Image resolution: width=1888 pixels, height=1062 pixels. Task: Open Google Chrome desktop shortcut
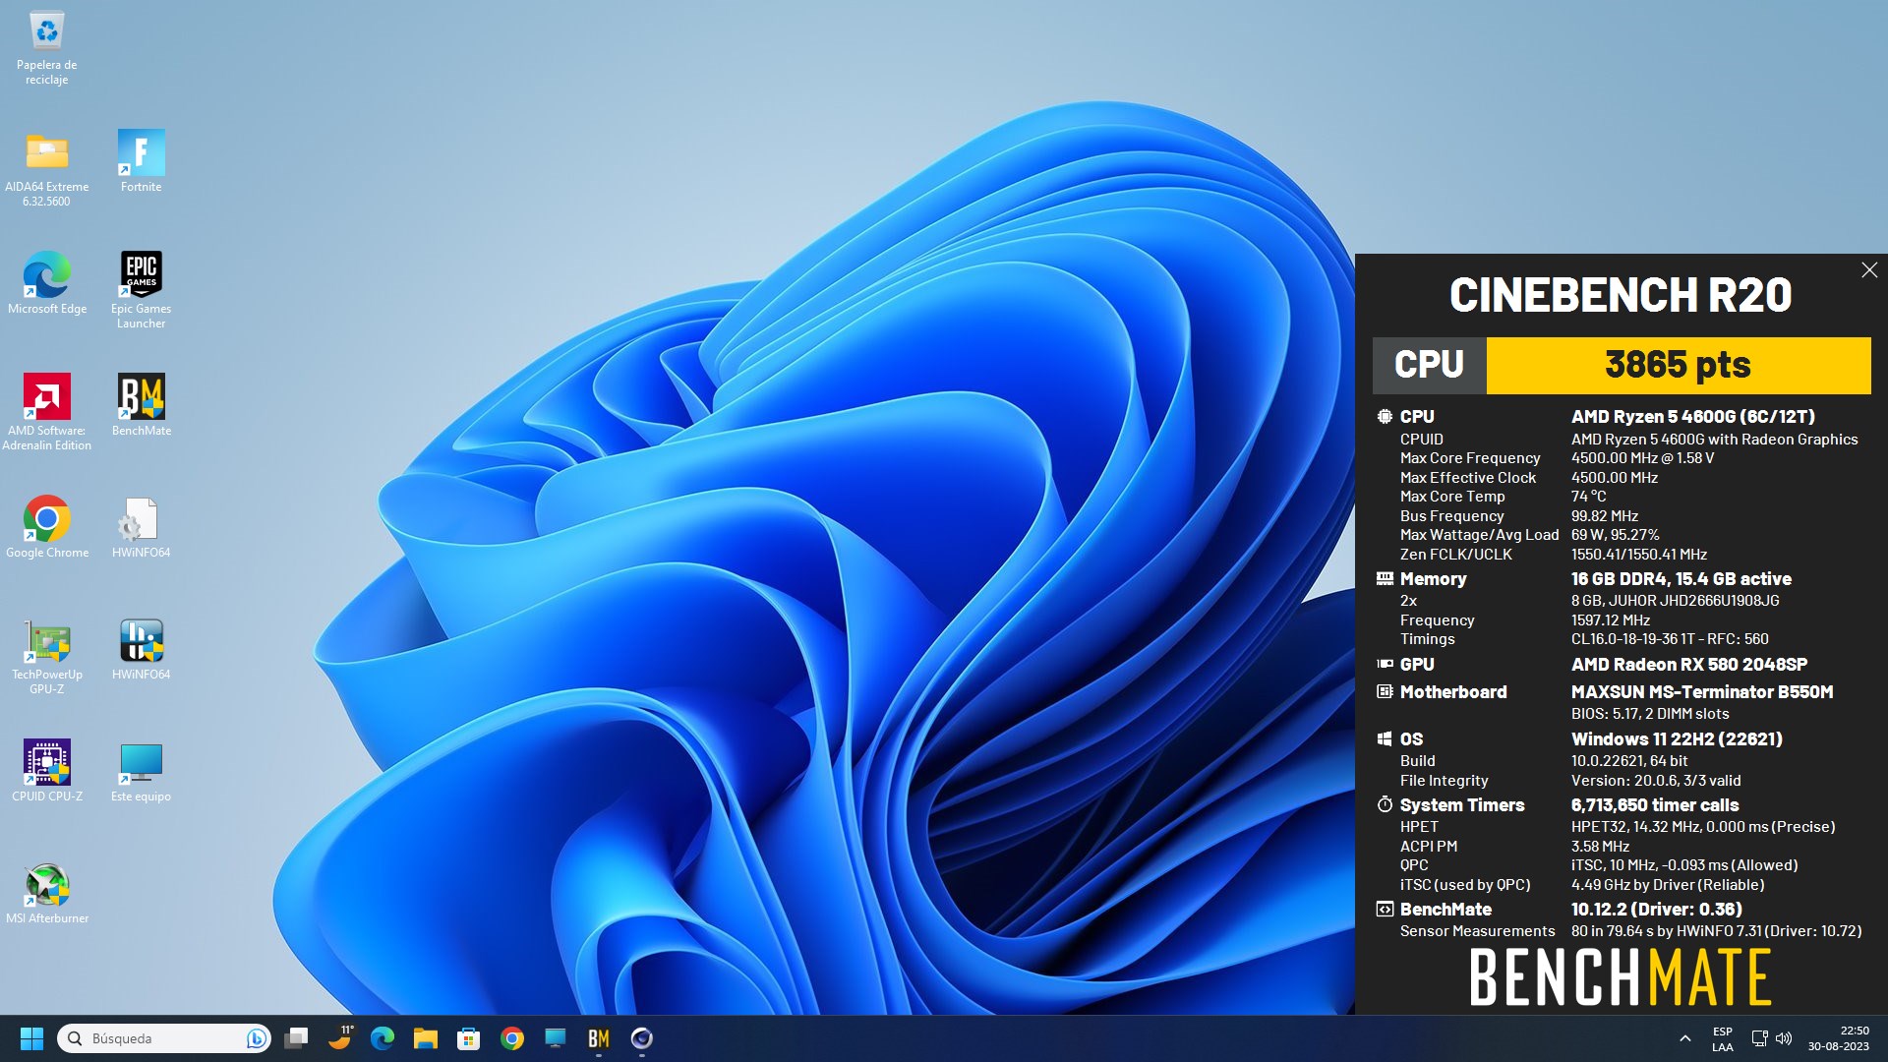point(46,527)
